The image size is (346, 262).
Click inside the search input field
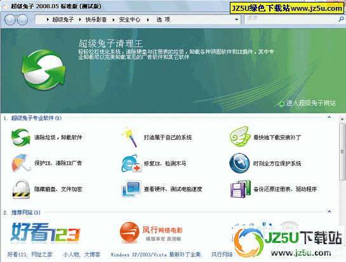[x=291, y=20]
